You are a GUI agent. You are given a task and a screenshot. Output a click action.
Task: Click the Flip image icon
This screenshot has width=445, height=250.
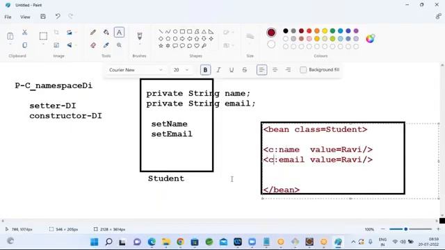70,45
